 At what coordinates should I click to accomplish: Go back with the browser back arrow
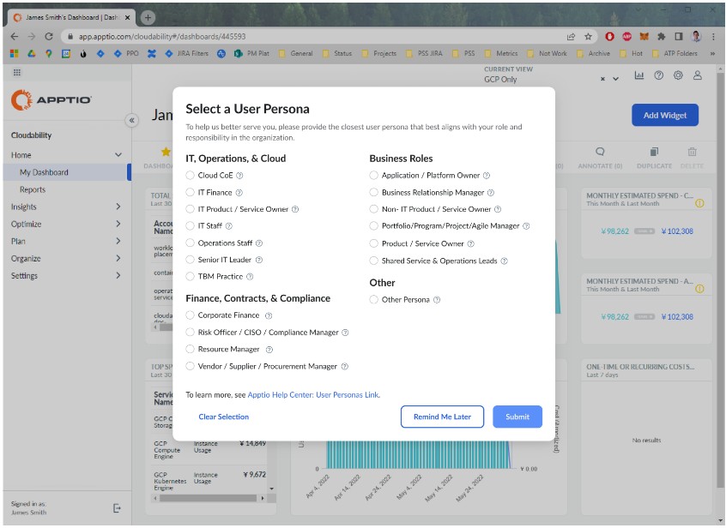[x=15, y=37]
